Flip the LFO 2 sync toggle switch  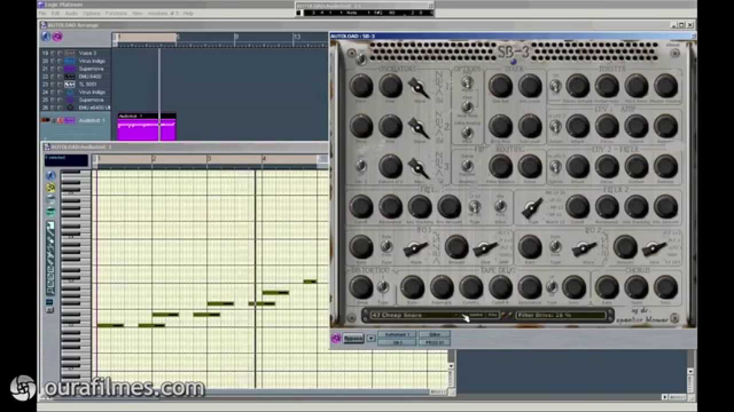555,247
